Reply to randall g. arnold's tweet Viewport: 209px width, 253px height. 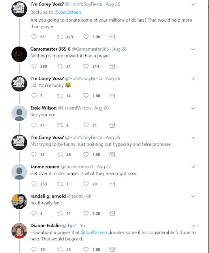[x=34, y=213]
